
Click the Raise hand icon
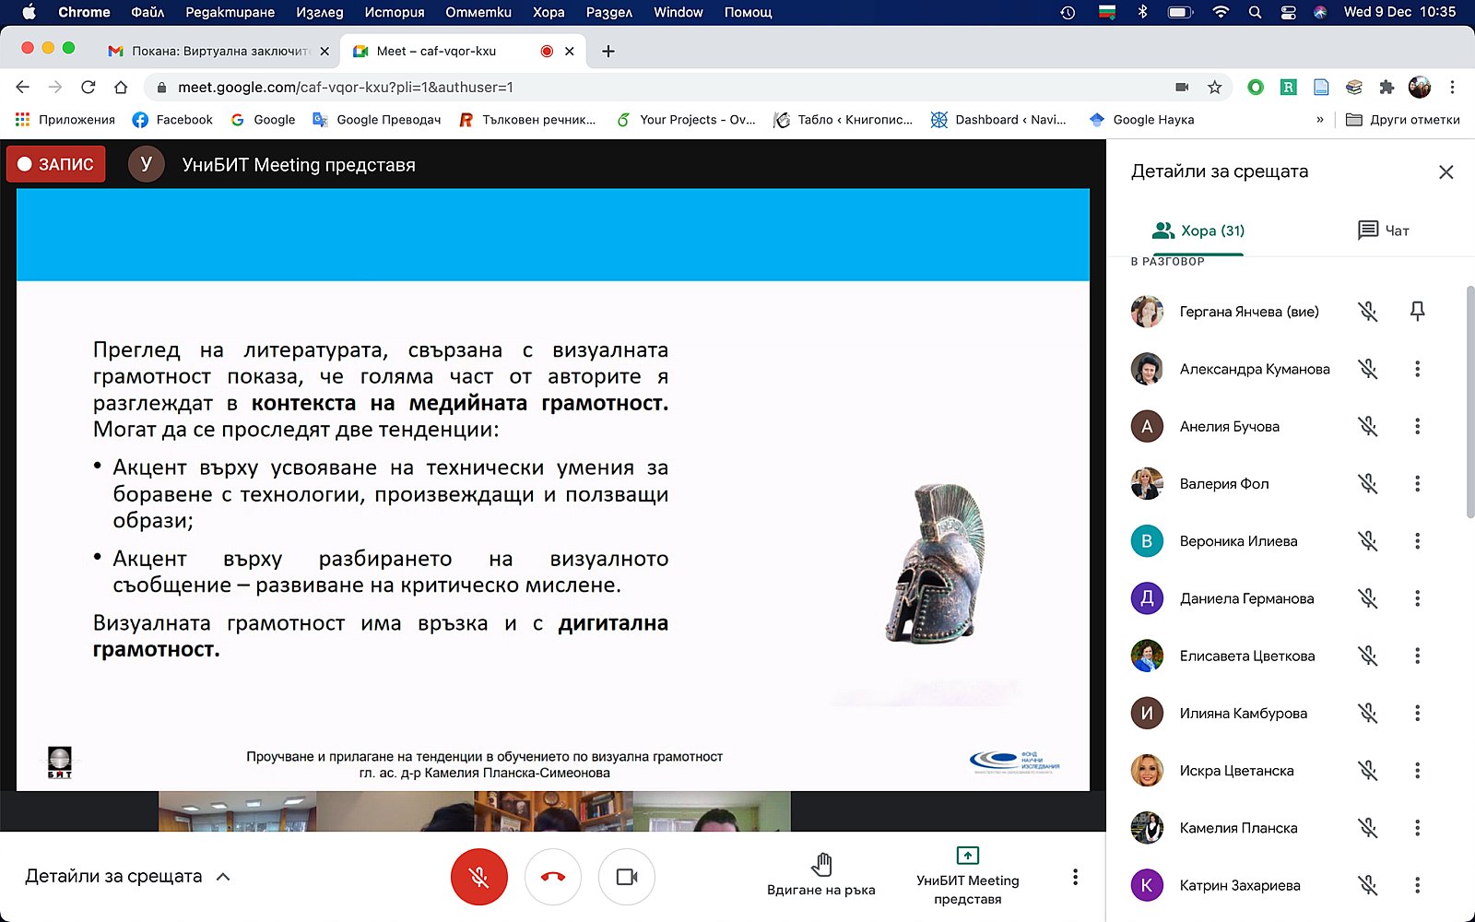click(821, 865)
